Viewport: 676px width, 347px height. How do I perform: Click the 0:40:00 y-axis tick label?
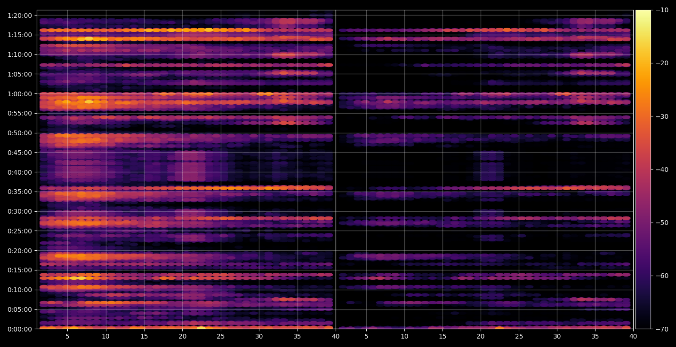(20, 172)
